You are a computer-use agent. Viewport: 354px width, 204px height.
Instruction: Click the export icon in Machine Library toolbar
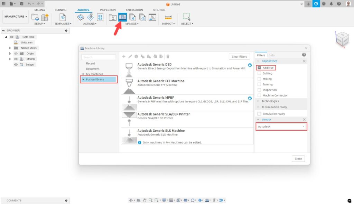161,57
